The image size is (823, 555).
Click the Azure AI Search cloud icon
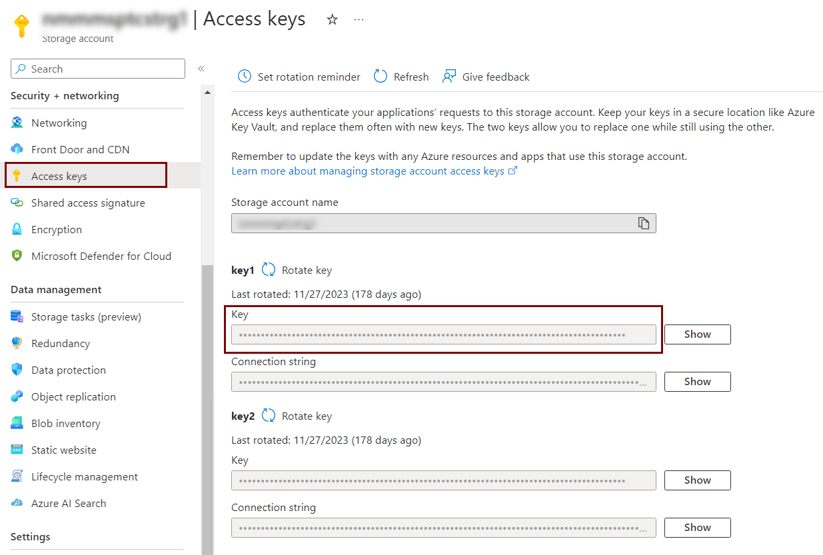pyautogui.click(x=17, y=503)
